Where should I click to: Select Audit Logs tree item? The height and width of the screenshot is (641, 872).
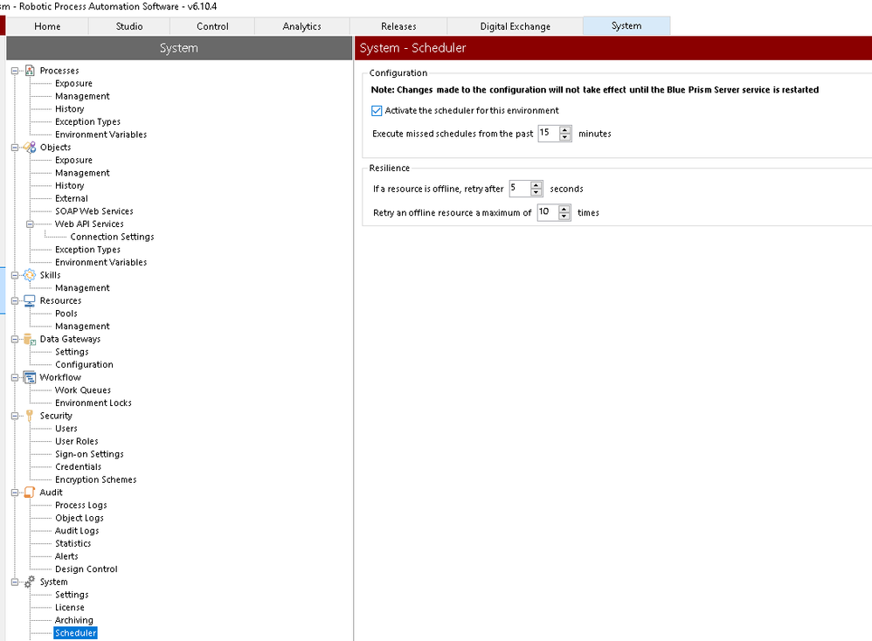click(77, 531)
